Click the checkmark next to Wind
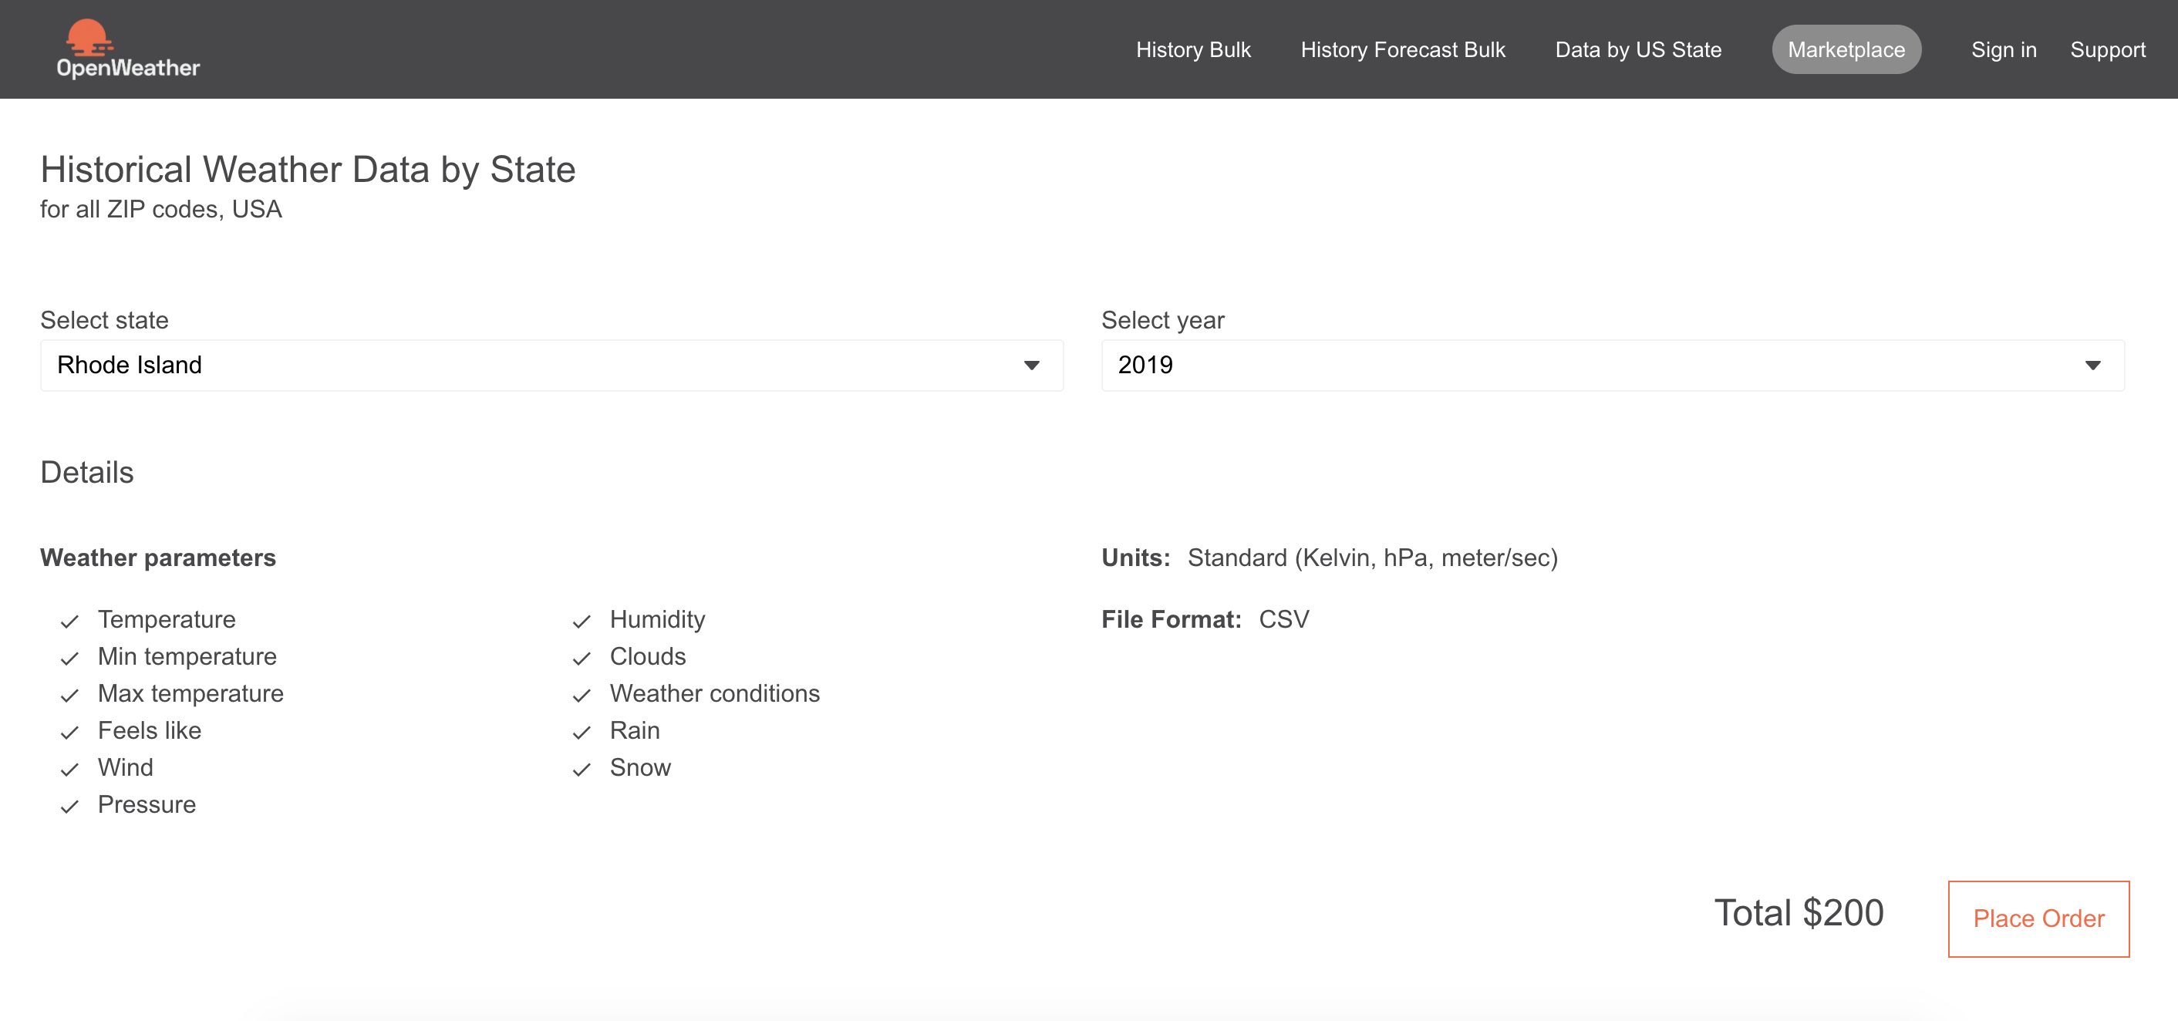The width and height of the screenshot is (2178, 1021). [69, 769]
